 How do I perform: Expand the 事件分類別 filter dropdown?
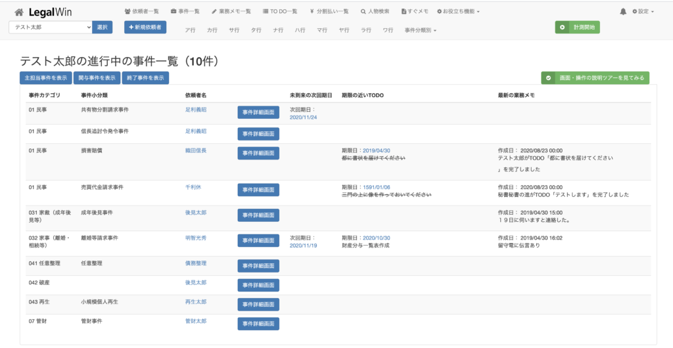421,30
